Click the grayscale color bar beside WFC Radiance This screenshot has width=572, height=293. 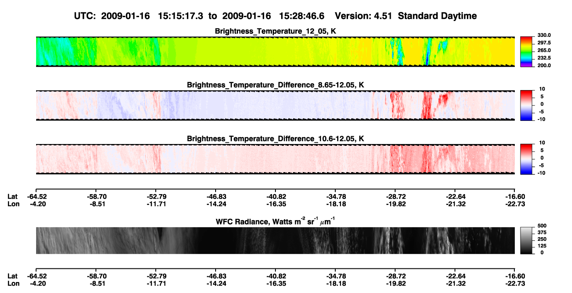(526, 240)
